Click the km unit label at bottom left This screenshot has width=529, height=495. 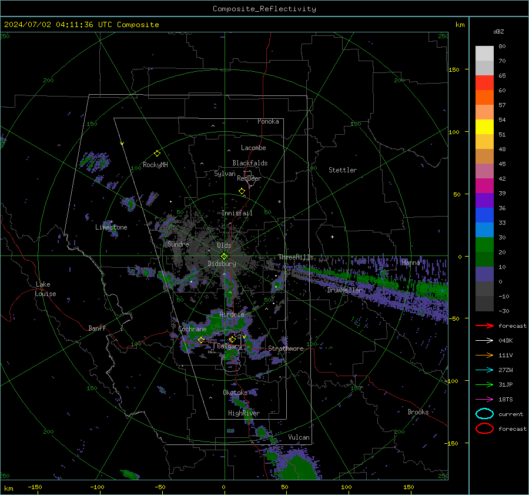pos(8,489)
